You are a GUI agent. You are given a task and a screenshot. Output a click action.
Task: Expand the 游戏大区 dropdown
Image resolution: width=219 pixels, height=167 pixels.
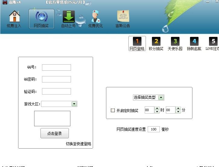pyautogui.click(x=74, y=104)
